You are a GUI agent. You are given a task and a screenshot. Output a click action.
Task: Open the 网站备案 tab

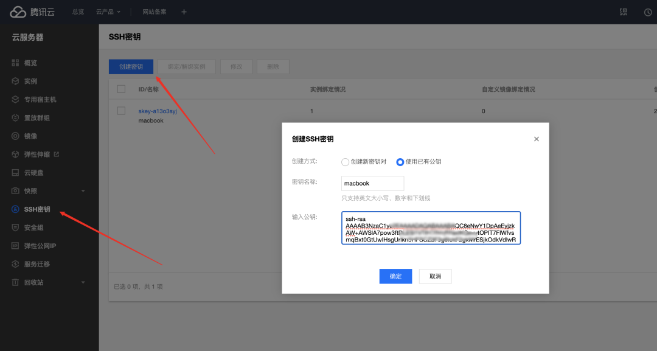click(154, 12)
